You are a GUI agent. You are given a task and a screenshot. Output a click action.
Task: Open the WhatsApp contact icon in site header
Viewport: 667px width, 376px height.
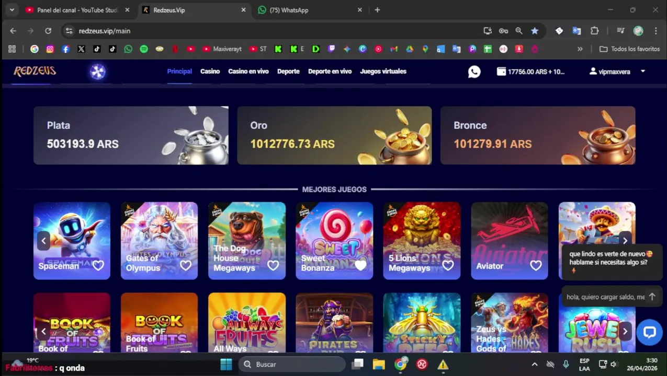point(474,72)
